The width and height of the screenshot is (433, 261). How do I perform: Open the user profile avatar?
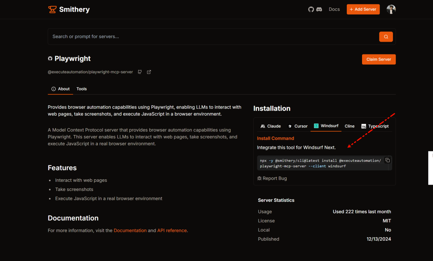point(391,9)
